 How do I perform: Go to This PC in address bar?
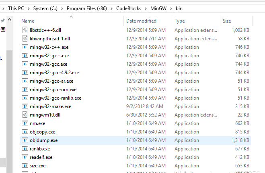(x=16, y=8)
